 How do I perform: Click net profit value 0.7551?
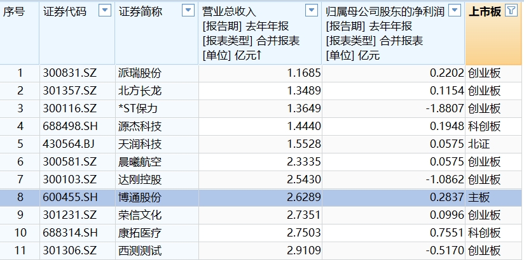pos(447,232)
